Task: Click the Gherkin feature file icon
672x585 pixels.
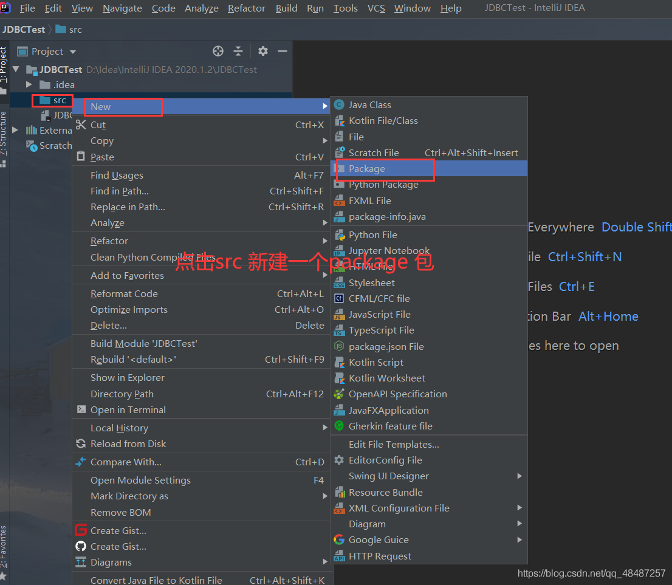Action: pyautogui.click(x=339, y=426)
